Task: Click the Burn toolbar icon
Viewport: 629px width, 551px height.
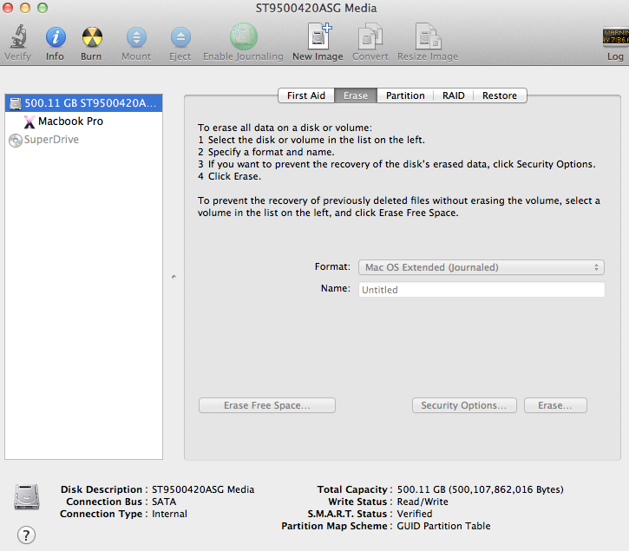Action: [x=92, y=37]
